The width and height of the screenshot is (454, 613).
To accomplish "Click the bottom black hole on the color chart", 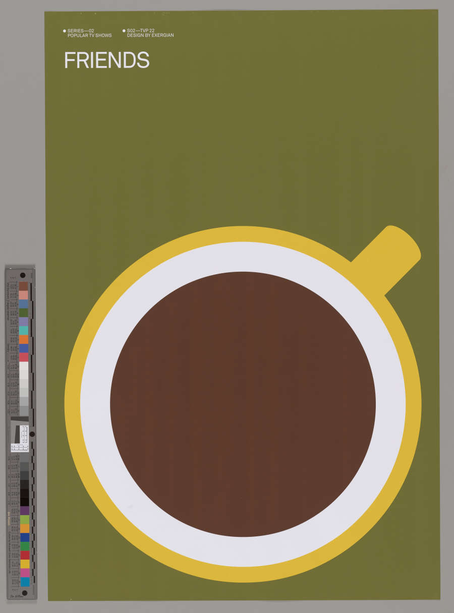I will 25,593.
